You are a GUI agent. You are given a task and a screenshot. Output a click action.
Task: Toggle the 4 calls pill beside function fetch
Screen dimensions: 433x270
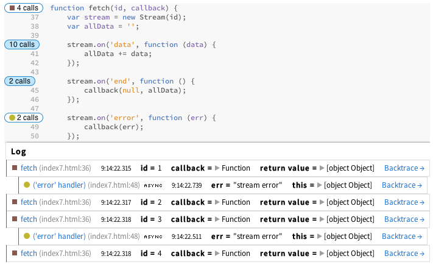click(x=24, y=8)
